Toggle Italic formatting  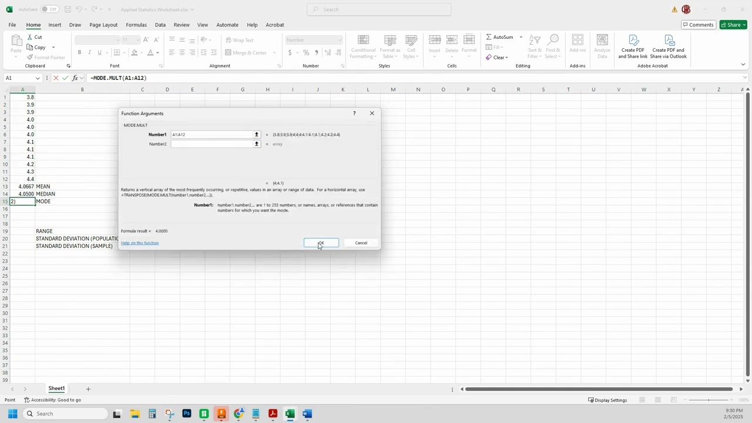(x=89, y=52)
